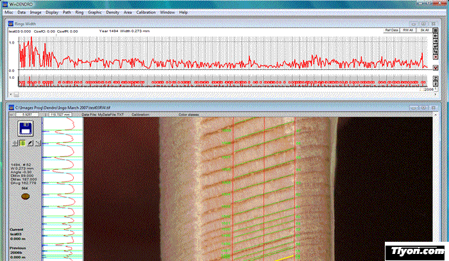This screenshot has width=449, height=261.
Task: Open the Window menu
Action: 167,12
